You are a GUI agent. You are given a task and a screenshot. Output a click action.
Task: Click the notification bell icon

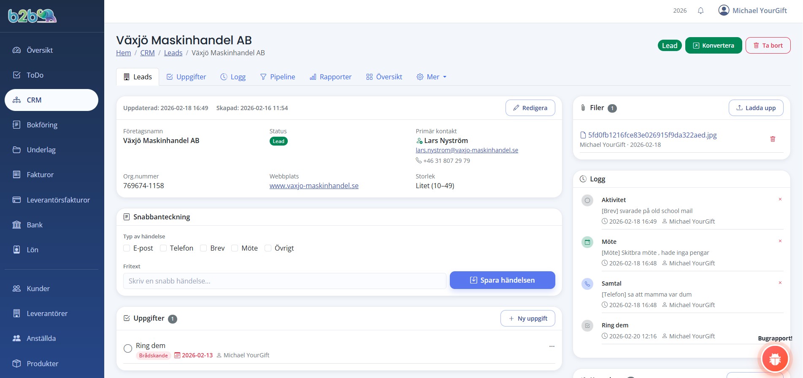(700, 11)
